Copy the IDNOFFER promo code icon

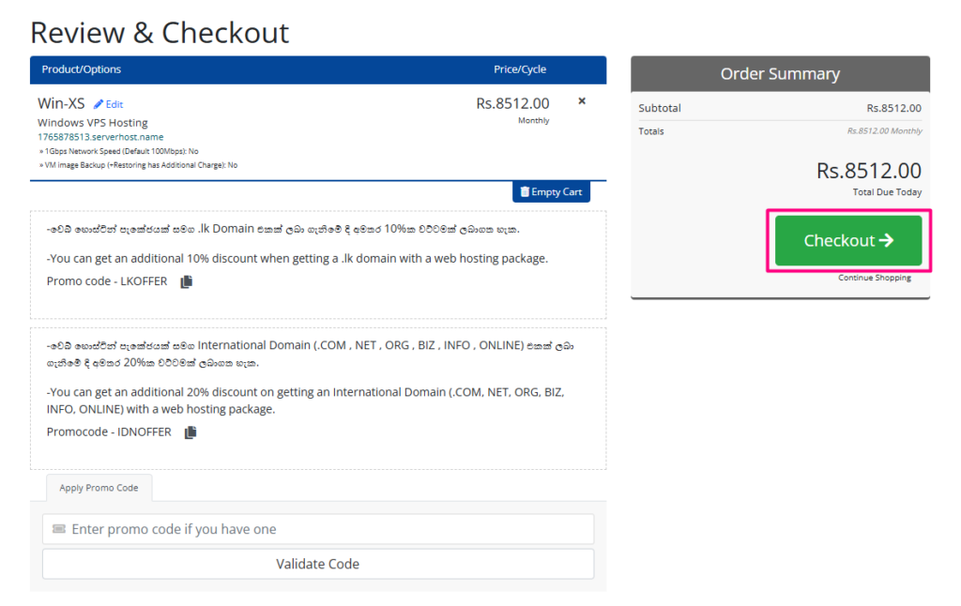(191, 432)
